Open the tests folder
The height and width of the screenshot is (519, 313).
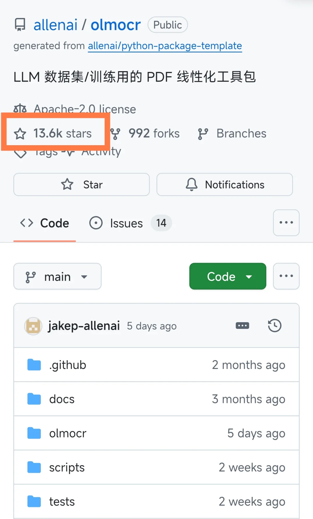click(62, 502)
